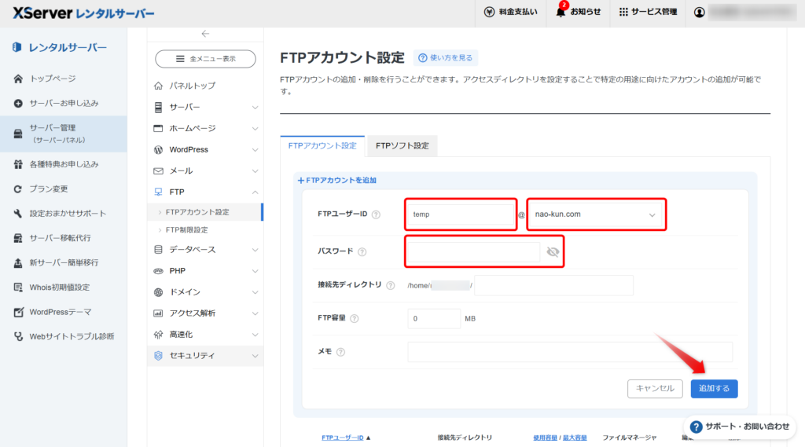Click the notification bell icon
Screen dimensions: 805x447
[561, 13]
